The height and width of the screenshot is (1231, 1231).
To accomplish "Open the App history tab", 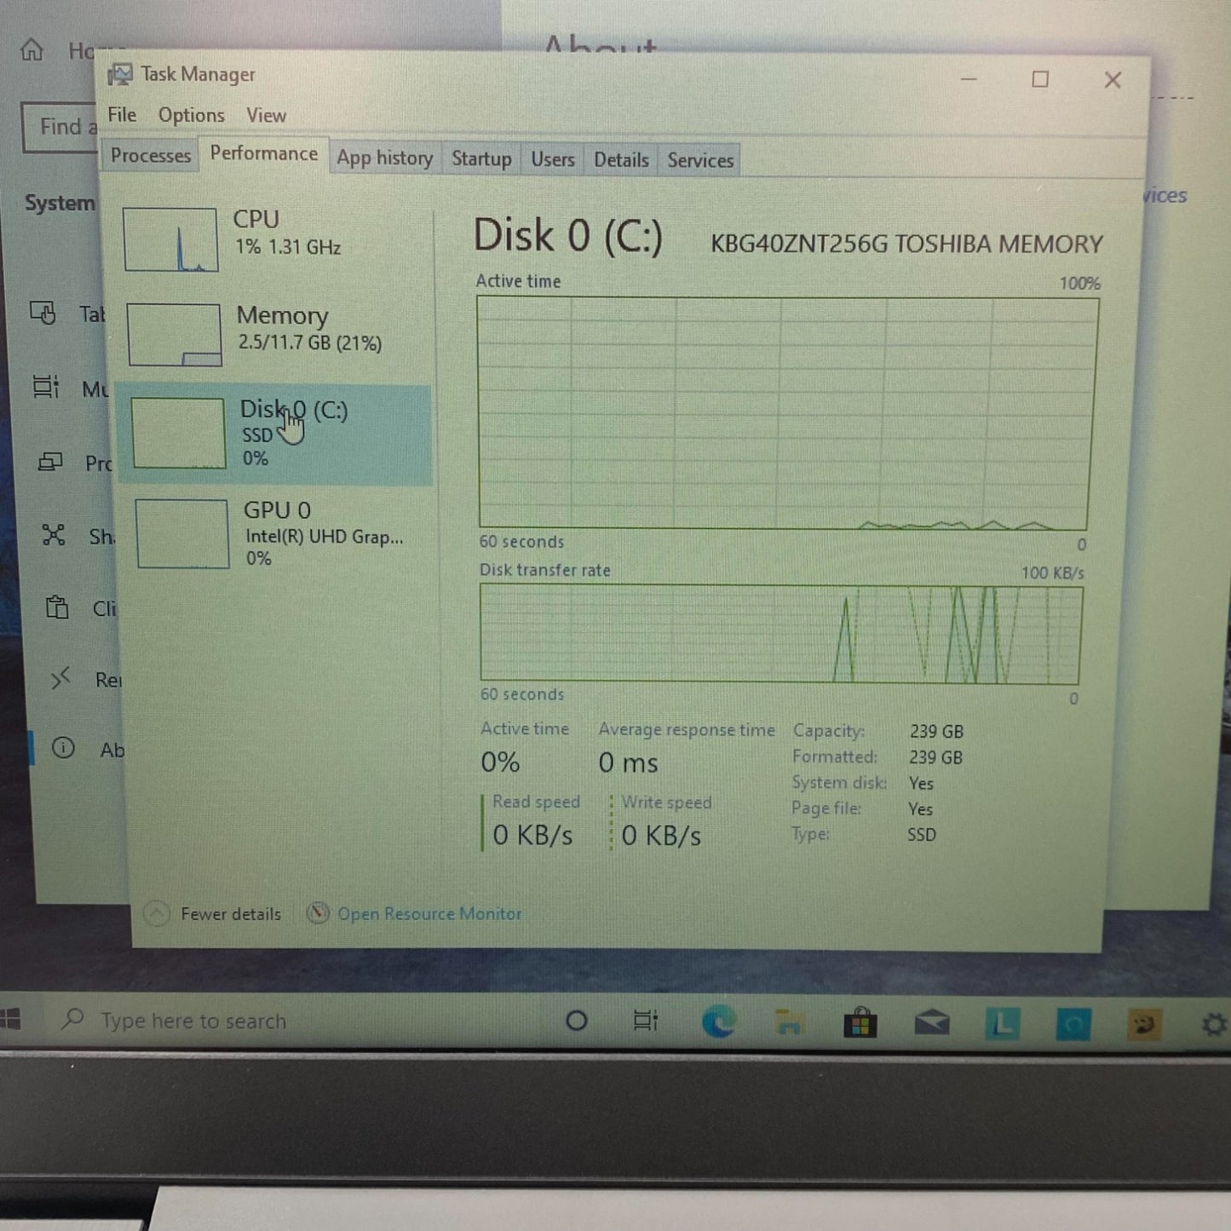I will pyautogui.click(x=384, y=158).
